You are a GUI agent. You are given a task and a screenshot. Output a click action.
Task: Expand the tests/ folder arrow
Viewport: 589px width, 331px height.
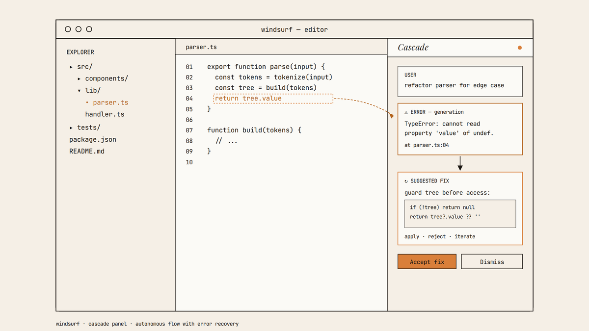point(71,127)
